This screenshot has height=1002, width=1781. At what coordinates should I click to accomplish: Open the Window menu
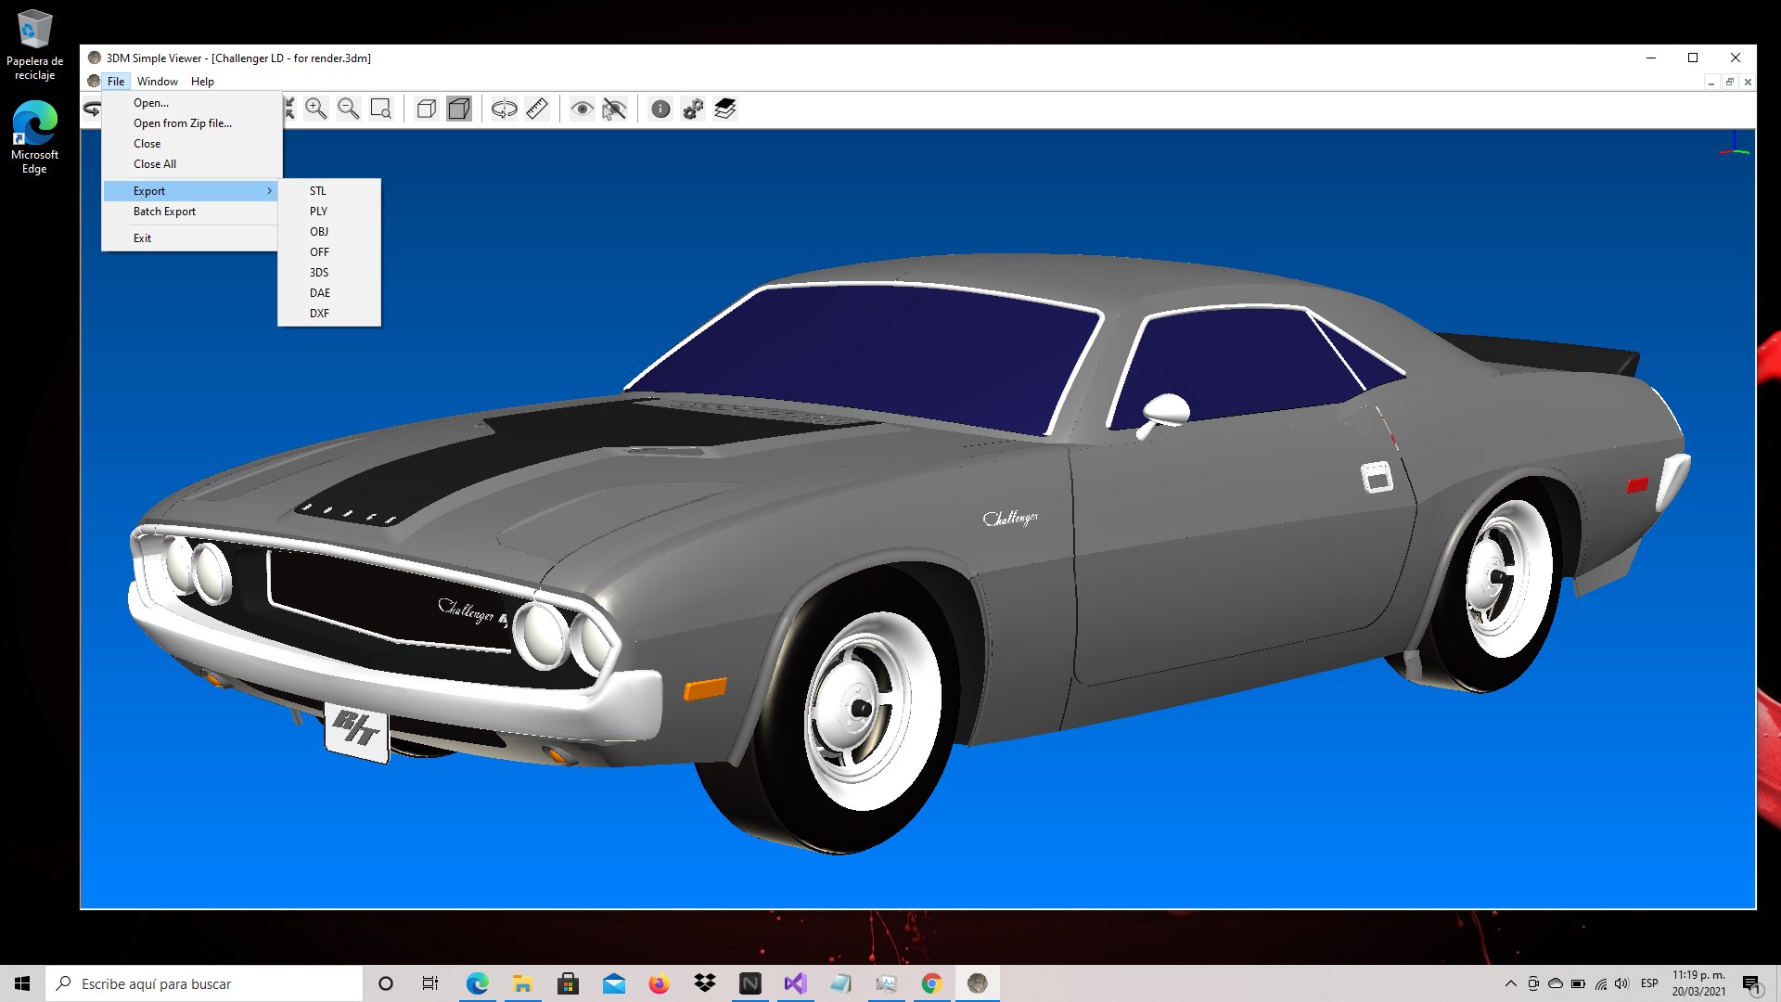tap(158, 82)
